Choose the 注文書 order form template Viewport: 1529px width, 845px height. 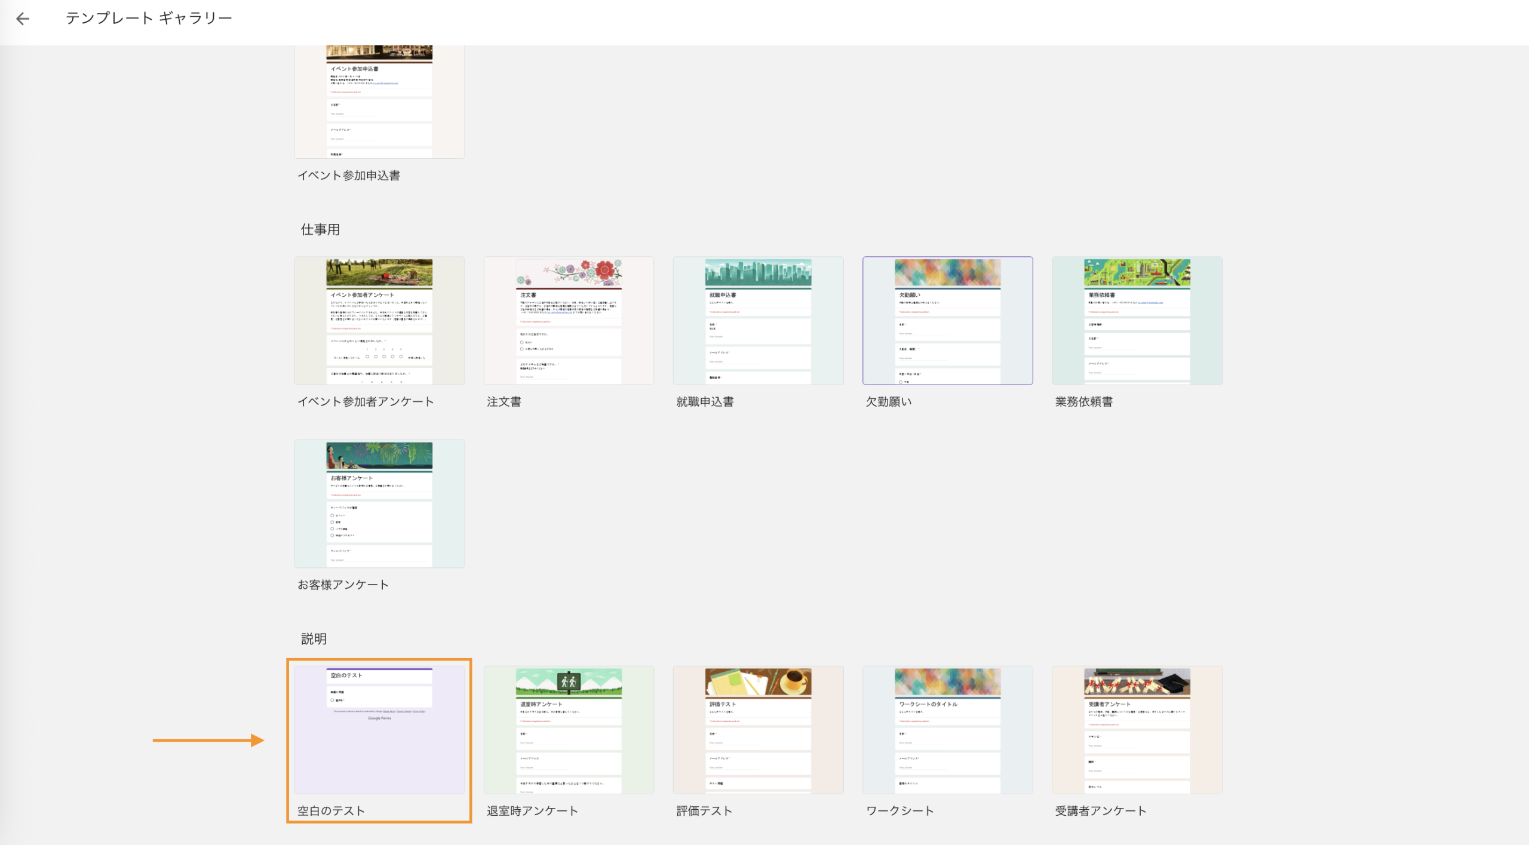(x=569, y=321)
